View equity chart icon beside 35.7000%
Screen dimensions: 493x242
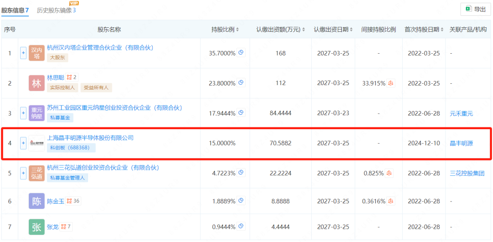point(241,53)
